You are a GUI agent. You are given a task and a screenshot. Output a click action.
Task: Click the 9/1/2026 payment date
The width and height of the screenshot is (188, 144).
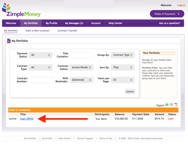point(138,119)
